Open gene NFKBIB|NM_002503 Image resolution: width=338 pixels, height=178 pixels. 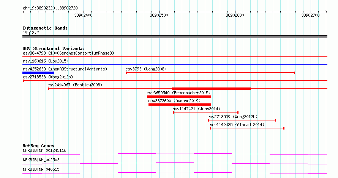click(41, 160)
